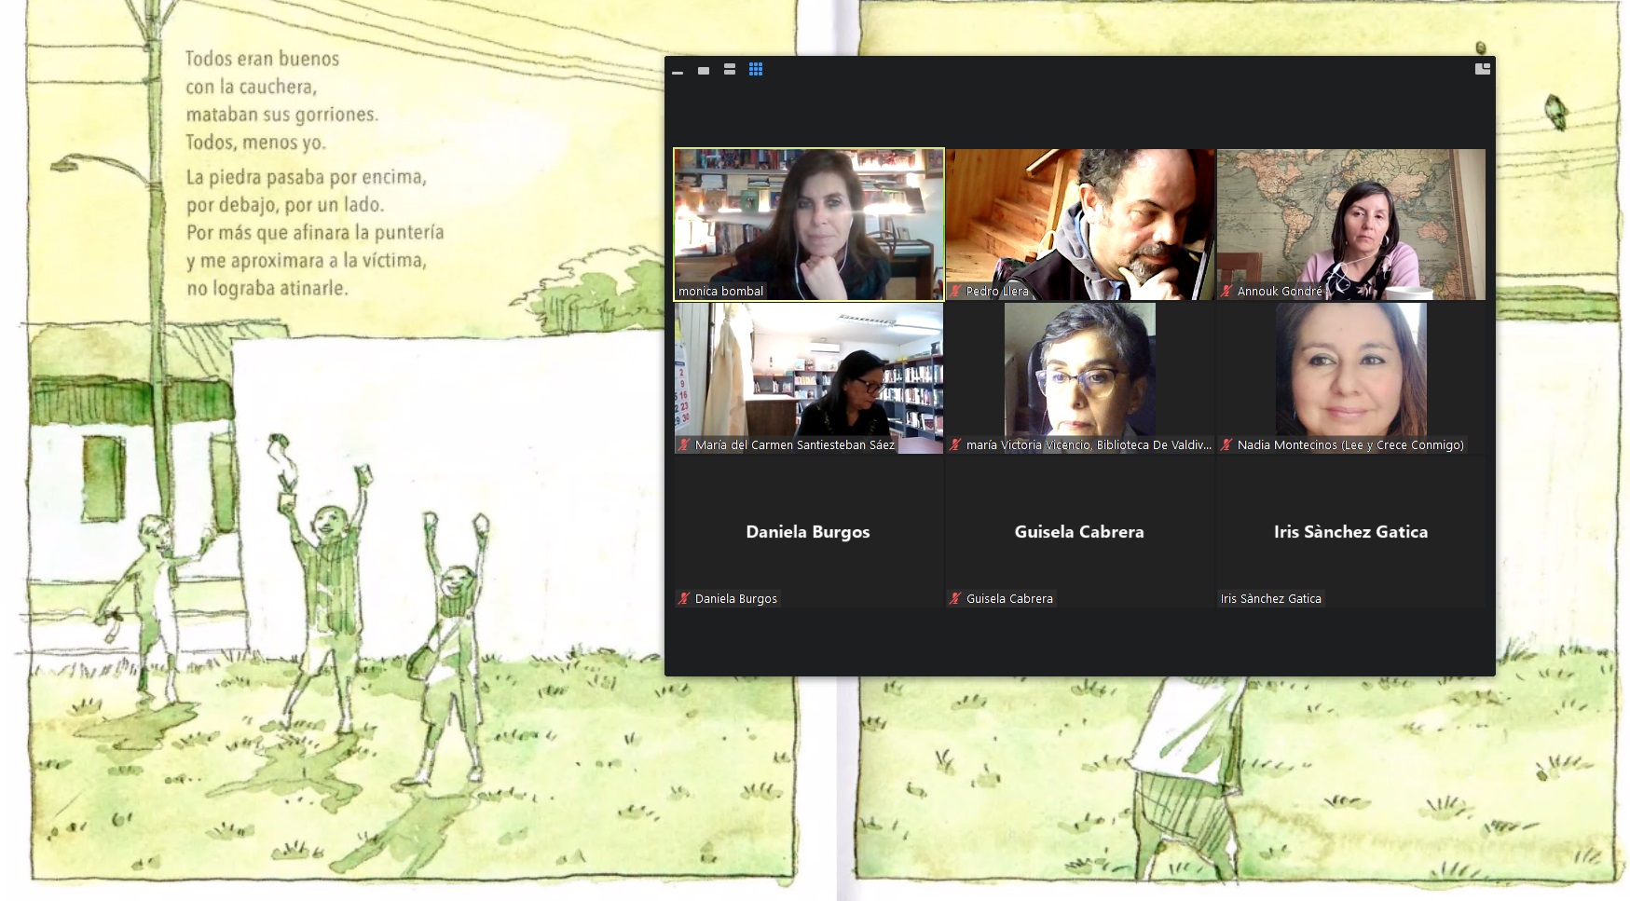
Task: Click the monica bombal name label
Action: (720, 292)
